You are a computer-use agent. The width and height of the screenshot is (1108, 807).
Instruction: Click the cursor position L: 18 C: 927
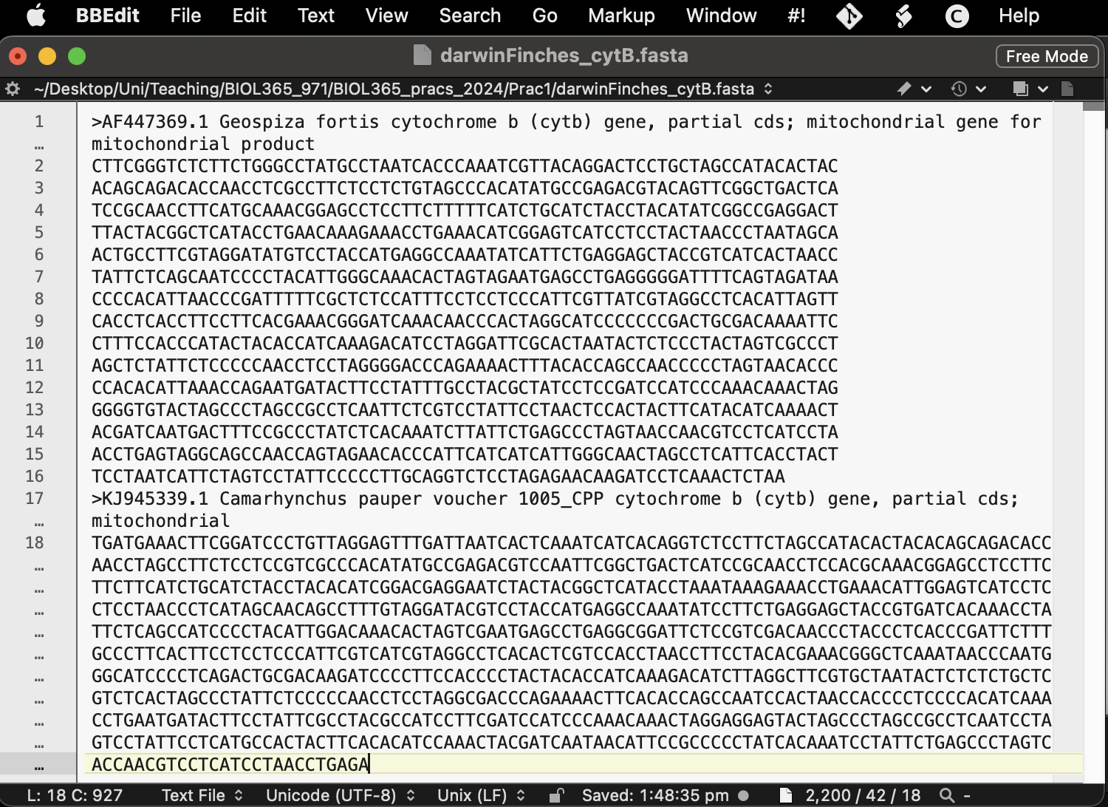(x=75, y=795)
